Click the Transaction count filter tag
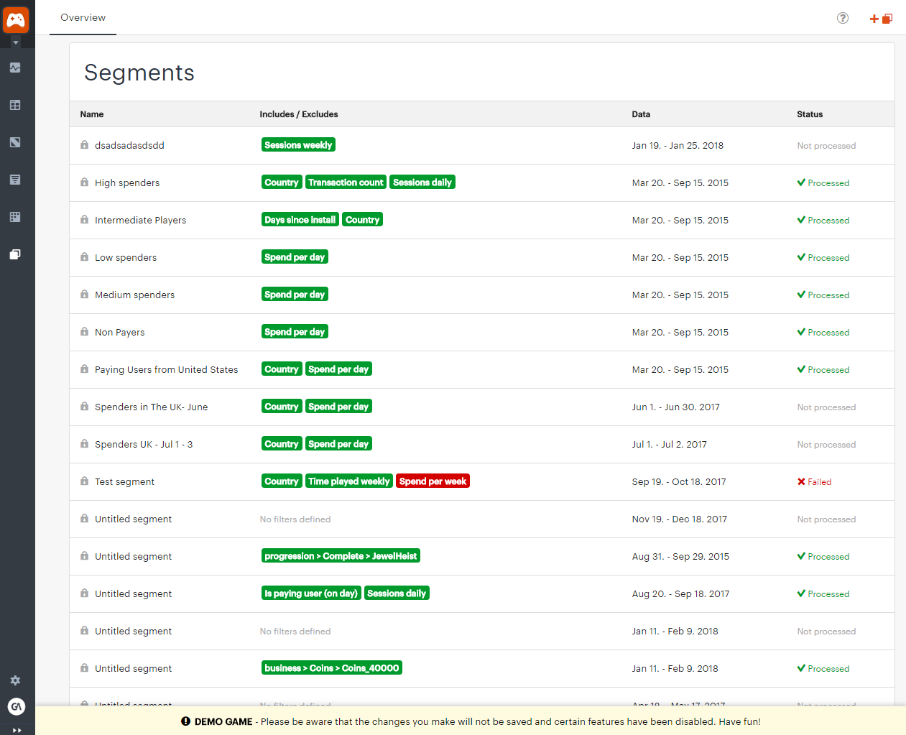 346,182
